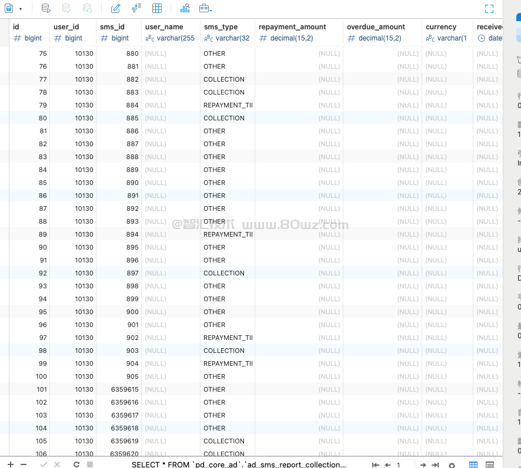
Task: Expand the dropdown arrow beside document icon
Action: [21, 9]
